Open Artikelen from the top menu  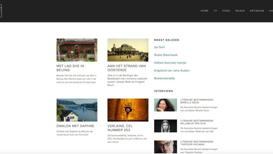257,11
